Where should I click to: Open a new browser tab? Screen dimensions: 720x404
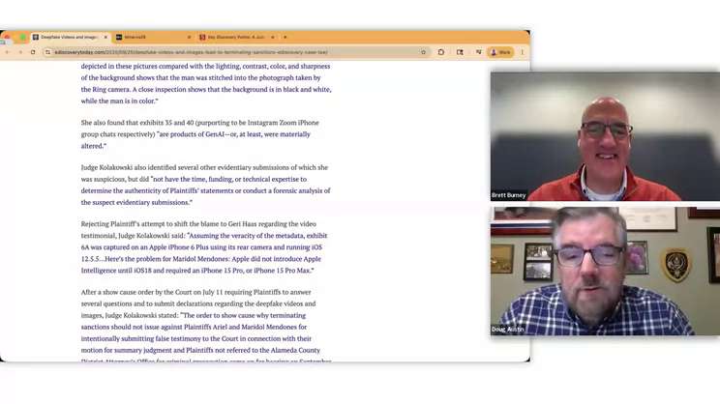(285, 38)
